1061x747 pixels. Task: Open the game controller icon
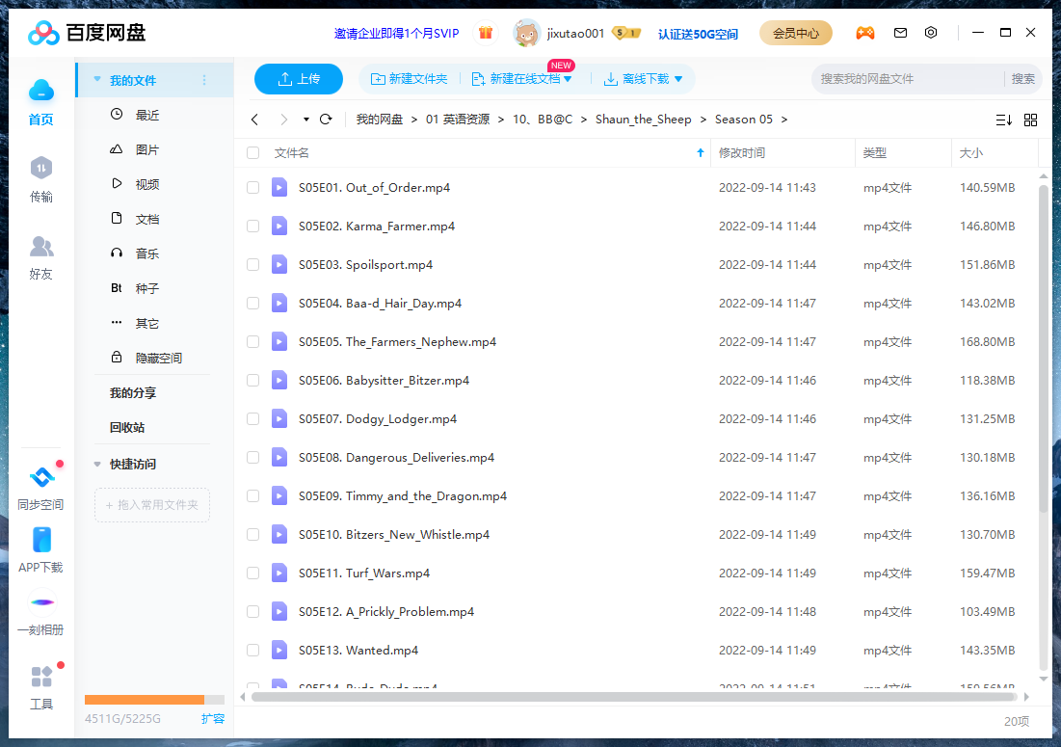click(864, 33)
